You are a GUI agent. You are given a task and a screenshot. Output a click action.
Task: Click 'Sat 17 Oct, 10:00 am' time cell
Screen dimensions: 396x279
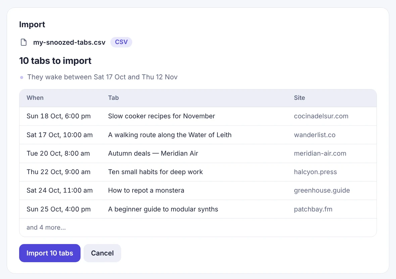pos(60,135)
